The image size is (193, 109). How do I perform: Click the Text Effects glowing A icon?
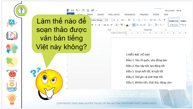pos(116,25)
